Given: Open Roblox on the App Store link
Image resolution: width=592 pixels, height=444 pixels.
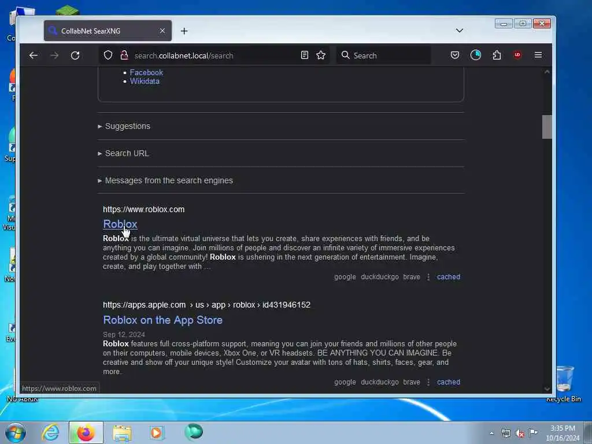Looking at the screenshot, I should [x=162, y=320].
